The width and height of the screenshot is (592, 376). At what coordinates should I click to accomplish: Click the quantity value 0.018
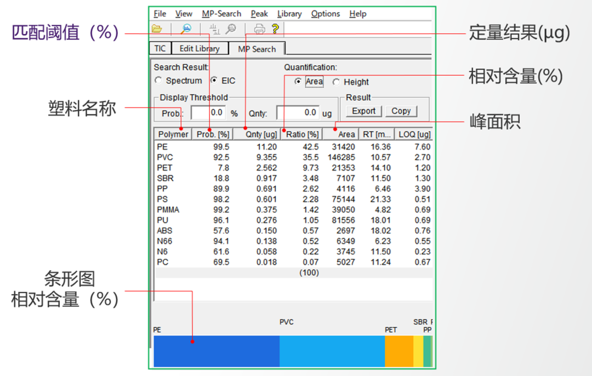click(266, 262)
